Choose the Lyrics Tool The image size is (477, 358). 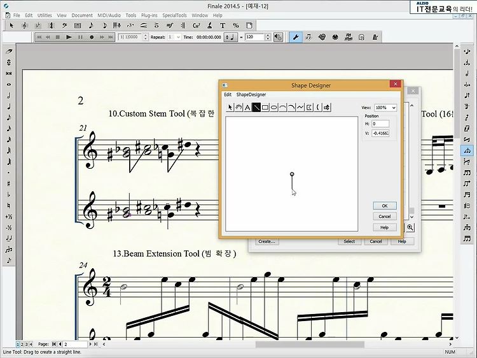click(x=209, y=25)
